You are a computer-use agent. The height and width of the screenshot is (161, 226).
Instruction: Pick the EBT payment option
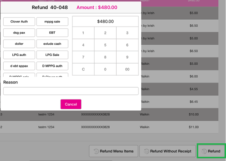pyautogui.click(x=52, y=33)
